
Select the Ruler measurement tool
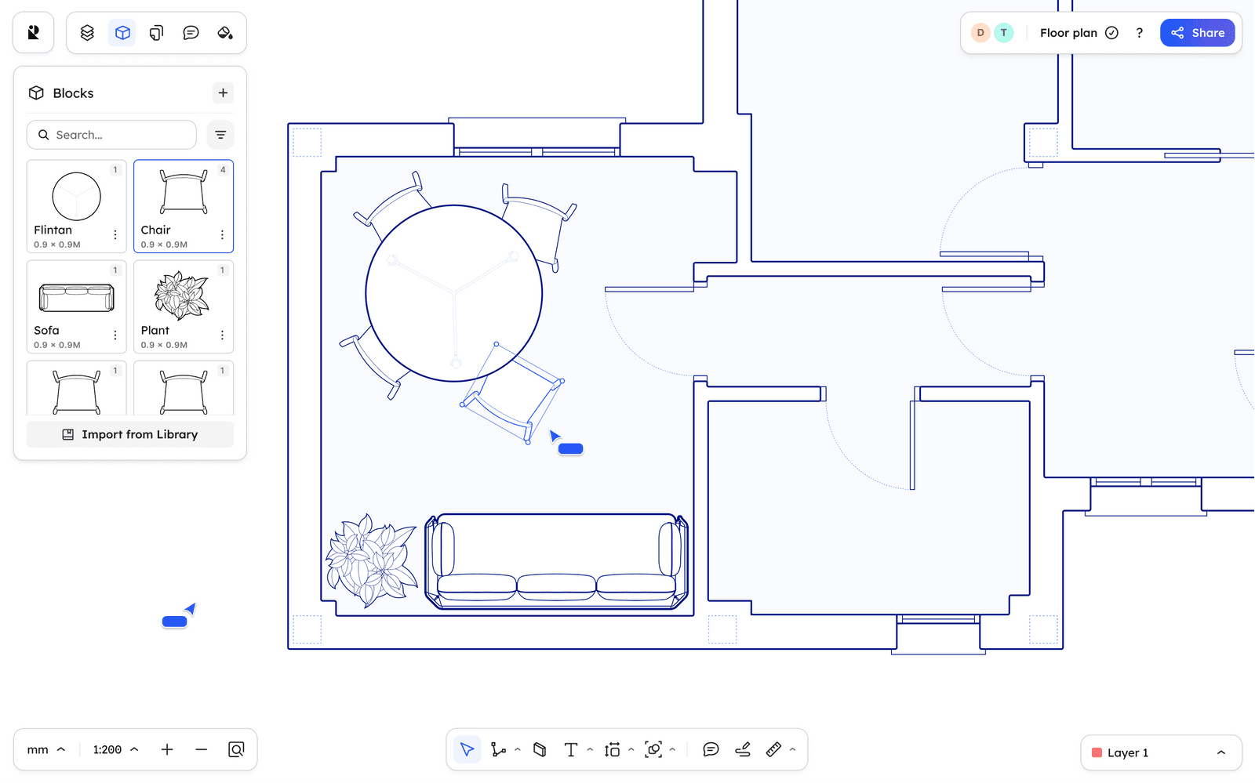774,749
